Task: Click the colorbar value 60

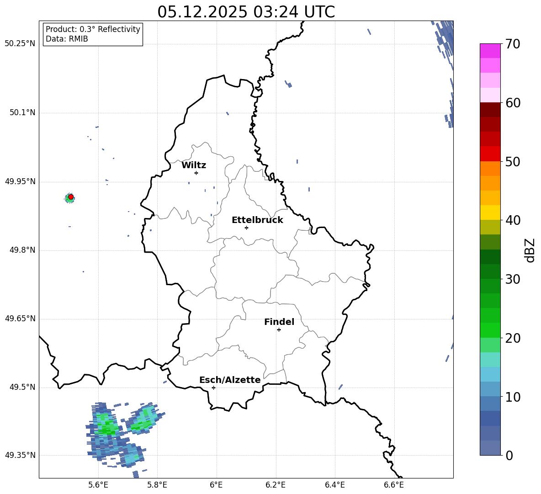Action: click(x=513, y=102)
